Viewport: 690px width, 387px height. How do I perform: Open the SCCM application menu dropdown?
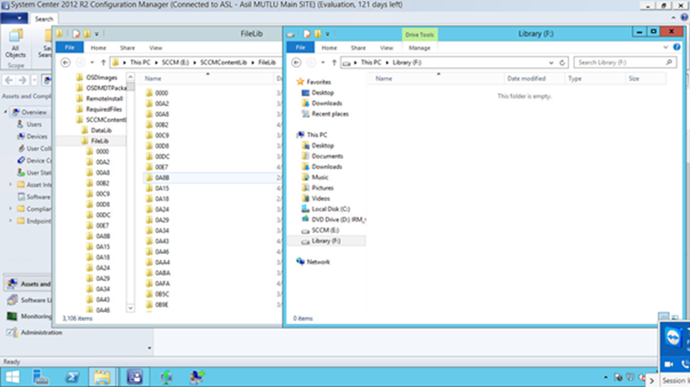coord(14,18)
